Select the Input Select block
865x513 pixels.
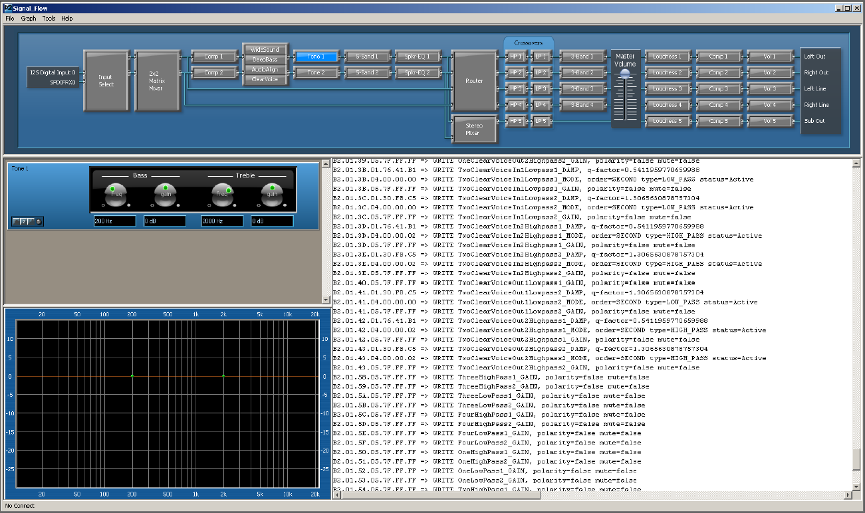click(105, 80)
